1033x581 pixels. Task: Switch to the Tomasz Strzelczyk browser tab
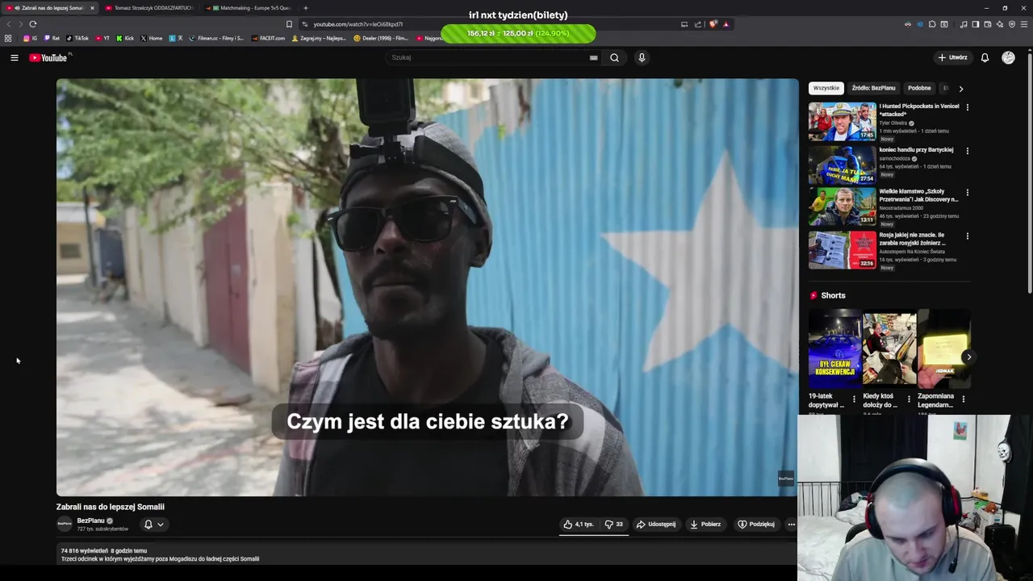[x=148, y=8]
